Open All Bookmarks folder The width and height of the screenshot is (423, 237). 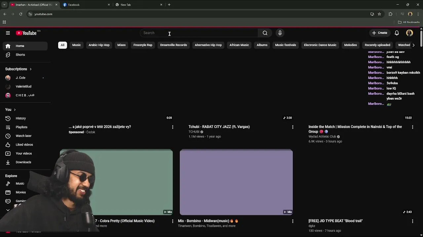409,22
